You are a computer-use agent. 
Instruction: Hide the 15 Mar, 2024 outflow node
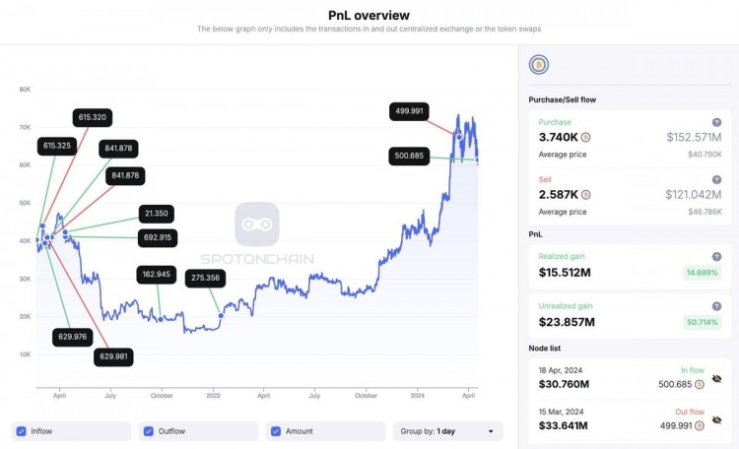click(x=716, y=419)
